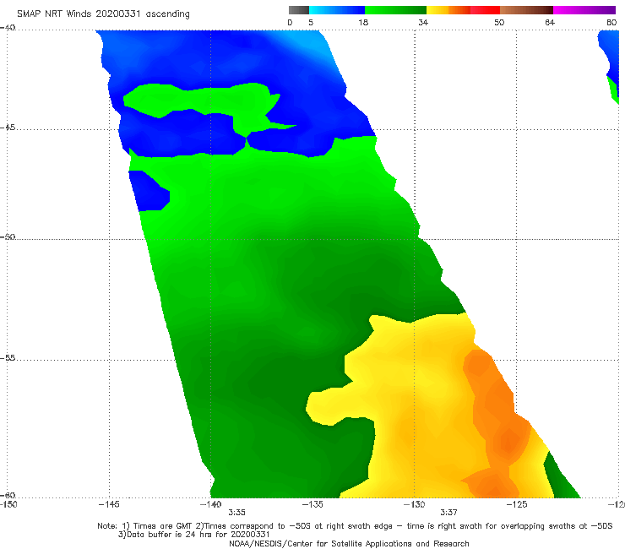This screenshot has height=549, width=625.
Task: Click the color bar label '50'
Action: pos(499,22)
